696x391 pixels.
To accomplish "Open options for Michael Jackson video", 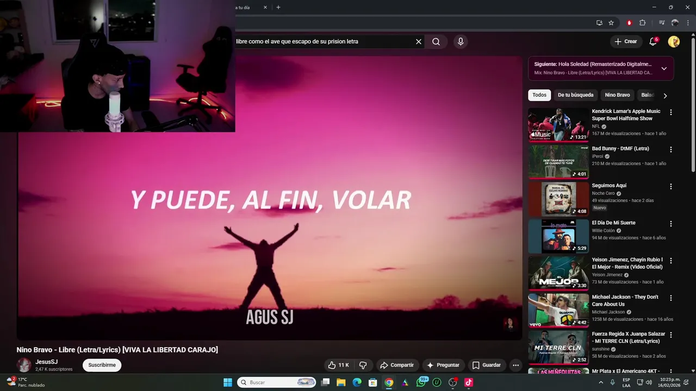I will (x=670, y=298).
